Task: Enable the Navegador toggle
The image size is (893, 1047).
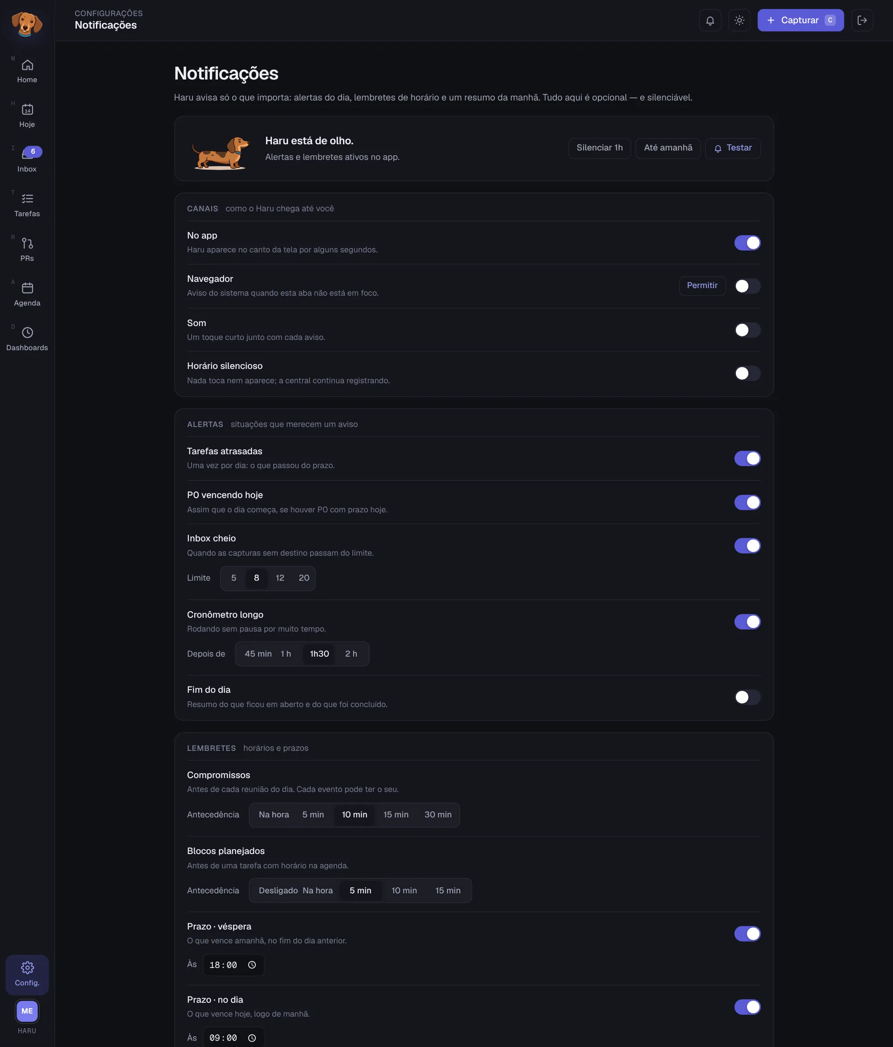Action: click(x=747, y=286)
